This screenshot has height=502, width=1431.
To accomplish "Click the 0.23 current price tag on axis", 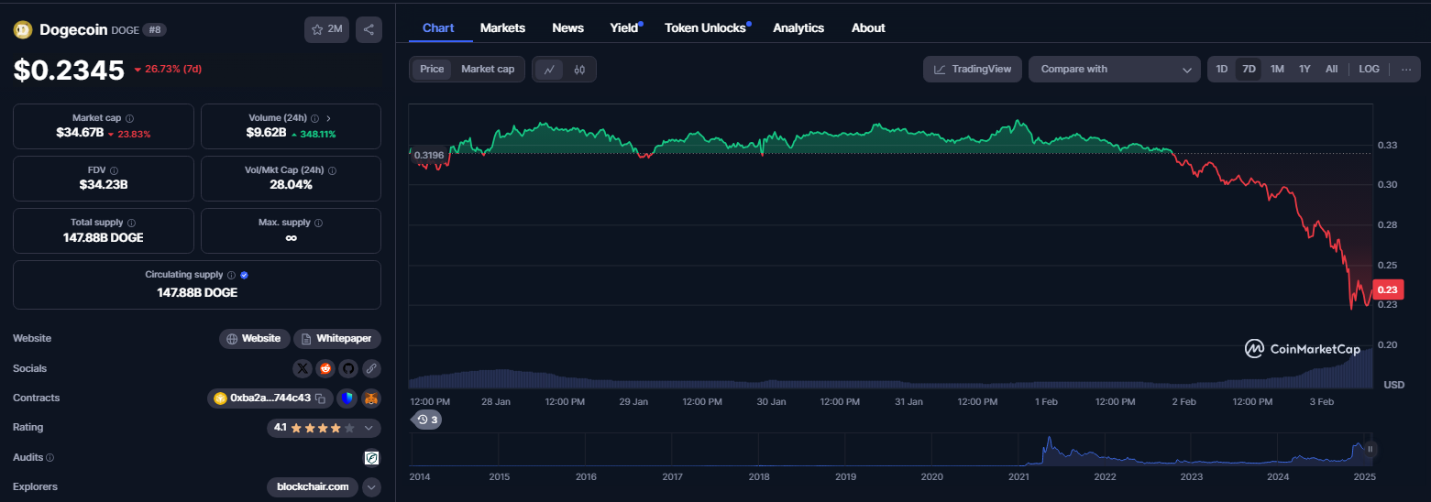I will (x=1389, y=289).
